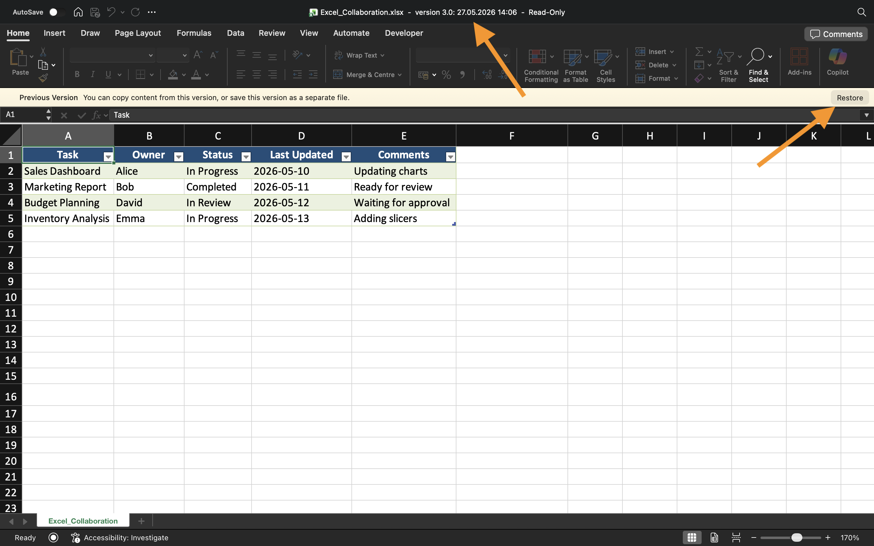
Task: Switch to the View tab
Action: 309,33
